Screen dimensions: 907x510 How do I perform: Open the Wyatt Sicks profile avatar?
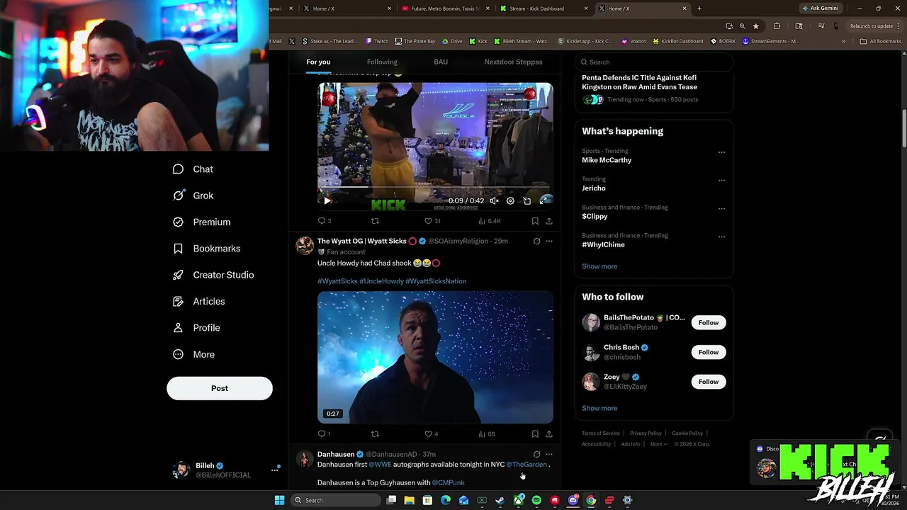pos(305,245)
